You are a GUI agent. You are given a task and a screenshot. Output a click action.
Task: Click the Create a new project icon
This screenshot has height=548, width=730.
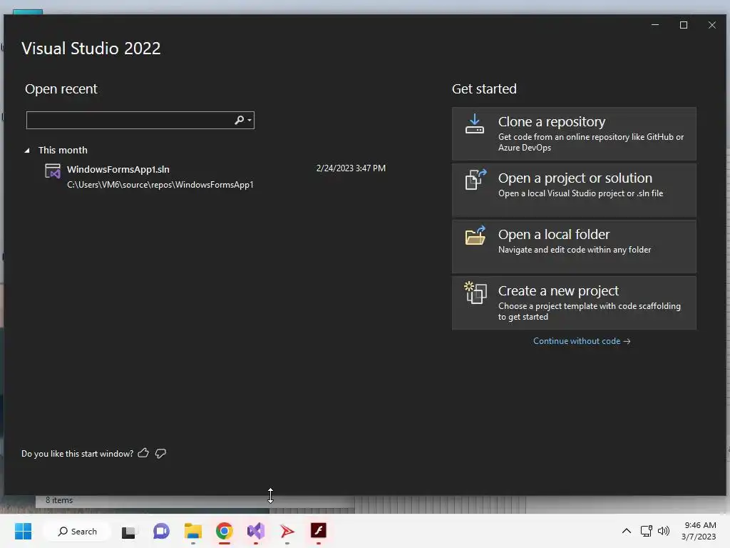tap(475, 293)
